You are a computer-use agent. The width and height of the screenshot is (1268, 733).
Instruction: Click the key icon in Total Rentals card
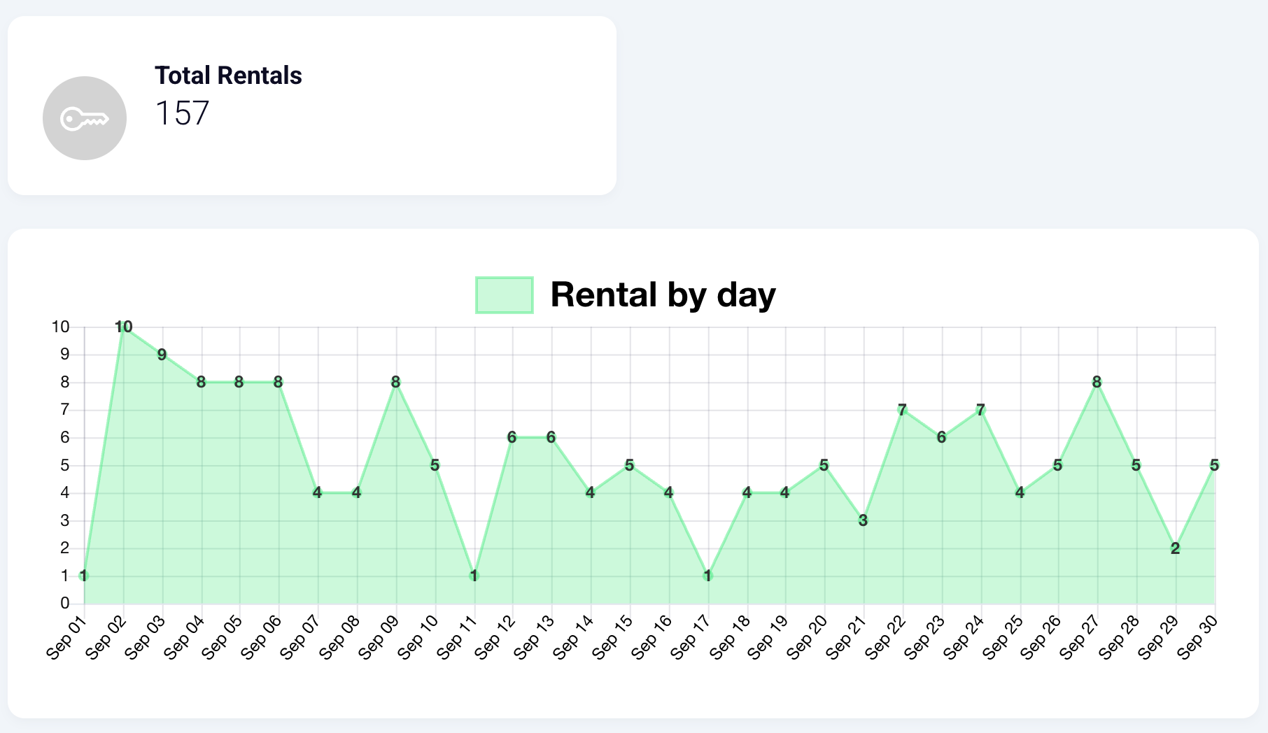pos(85,118)
